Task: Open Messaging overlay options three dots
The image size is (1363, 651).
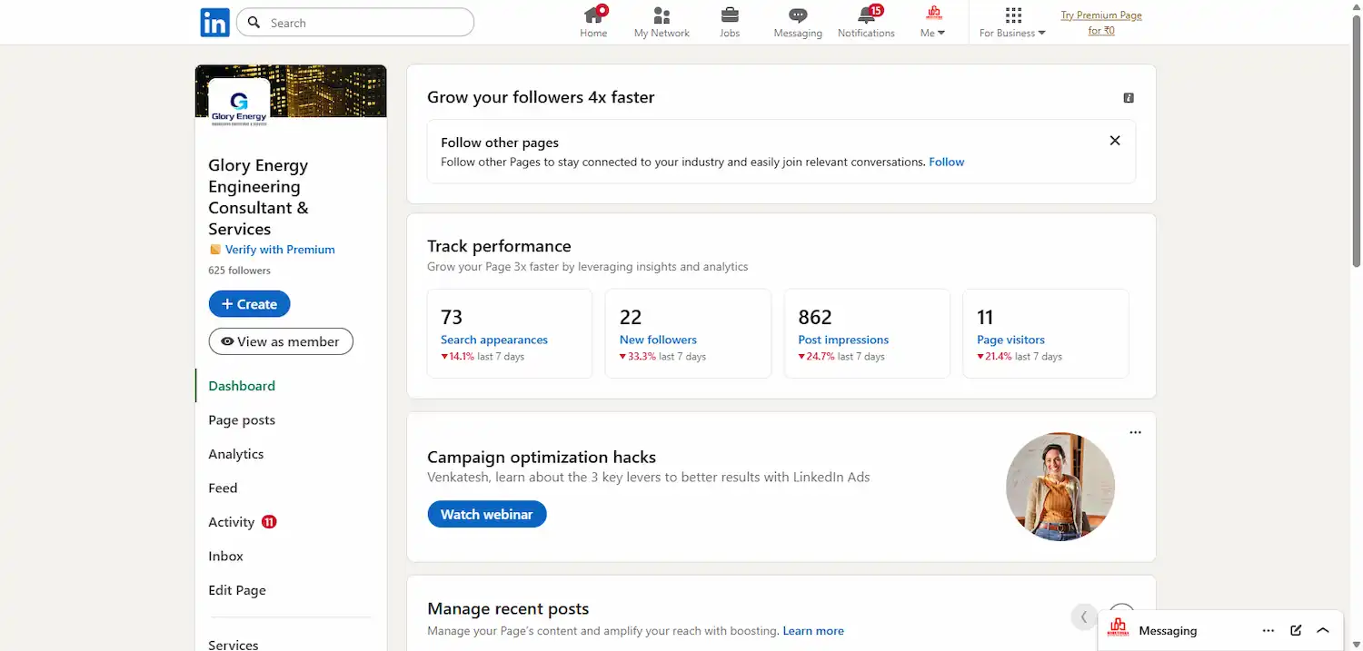Action: pos(1268,630)
